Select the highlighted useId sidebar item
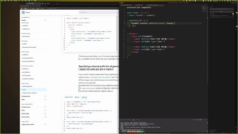Screen dimensions: 238x134 [33, 90]
